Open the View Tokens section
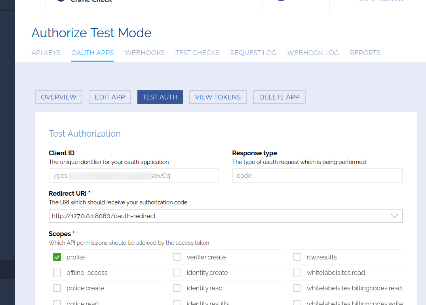Viewport: 426px width, 305px height. click(218, 97)
